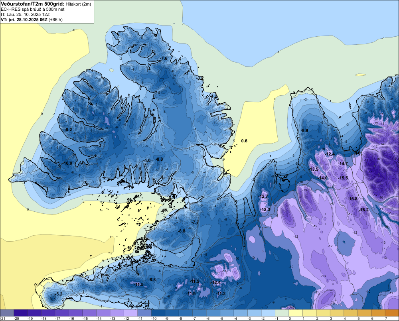
Task: Select the -11.9 temperature reading
Action: 191,293
